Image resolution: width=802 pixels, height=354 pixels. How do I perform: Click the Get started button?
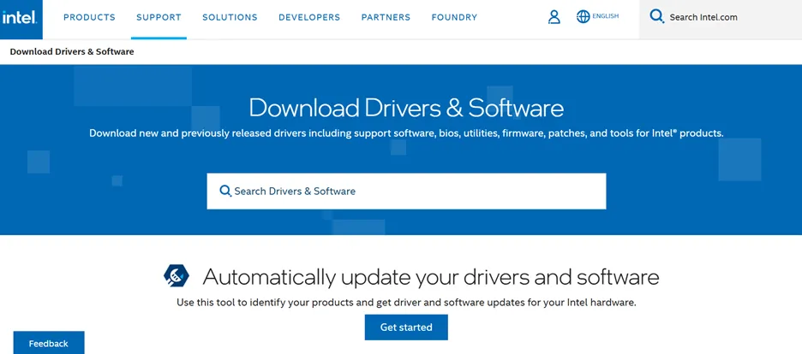pyautogui.click(x=406, y=327)
